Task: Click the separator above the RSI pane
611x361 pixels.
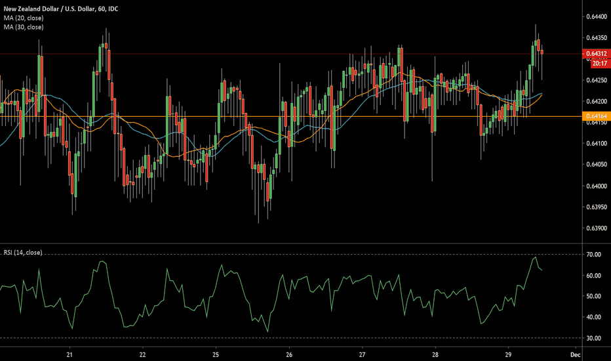Action: coord(288,244)
